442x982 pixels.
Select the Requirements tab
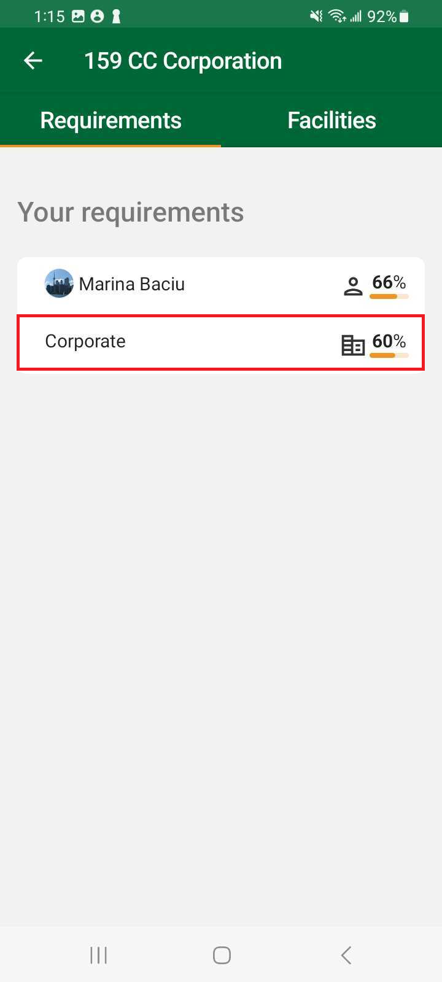click(x=110, y=120)
